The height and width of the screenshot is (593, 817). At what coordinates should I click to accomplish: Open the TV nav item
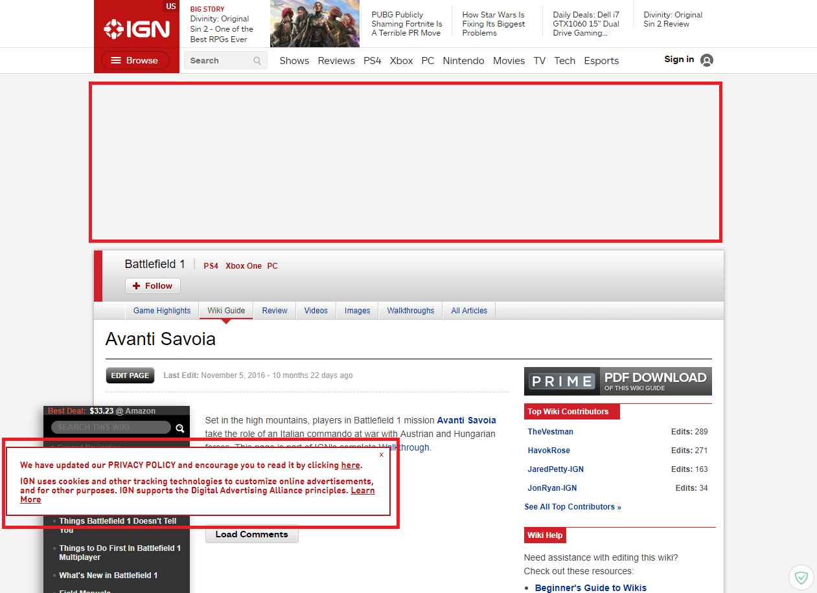(x=540, y=61)
